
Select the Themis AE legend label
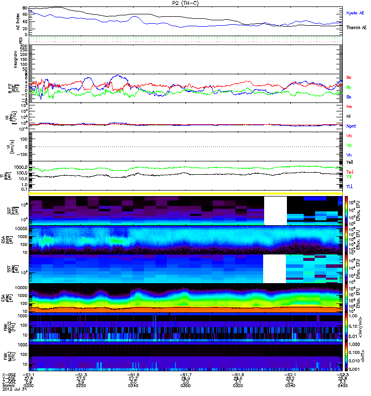356,28
